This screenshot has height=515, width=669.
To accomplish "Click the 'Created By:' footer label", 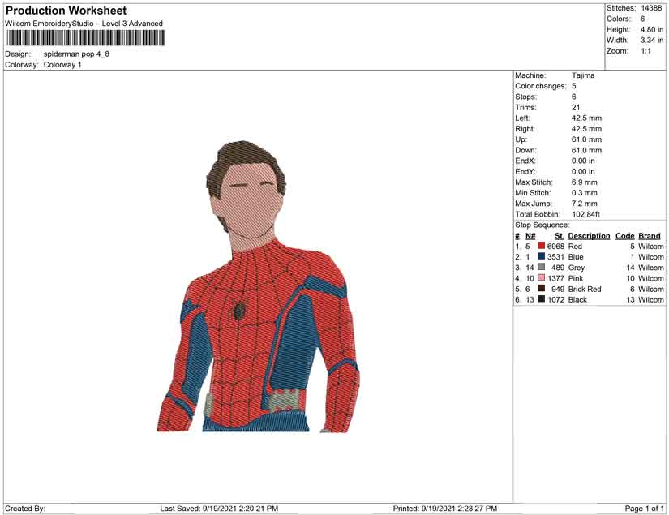I will click(25, 509).
